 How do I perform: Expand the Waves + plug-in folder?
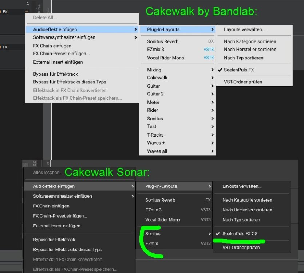[177, 143]
